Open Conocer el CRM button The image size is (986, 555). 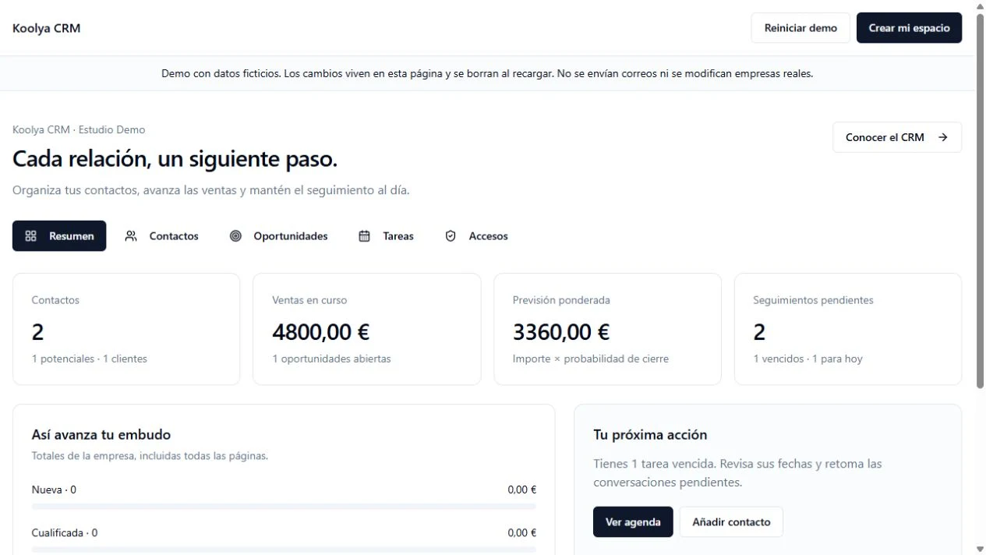click(897, 137)
